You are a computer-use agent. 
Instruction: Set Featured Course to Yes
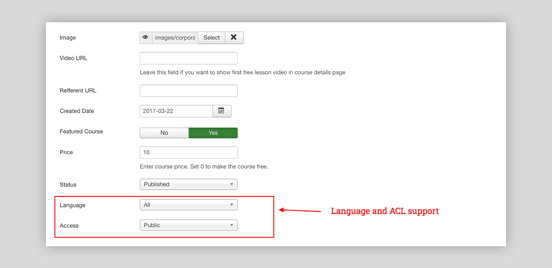[213, 133]
